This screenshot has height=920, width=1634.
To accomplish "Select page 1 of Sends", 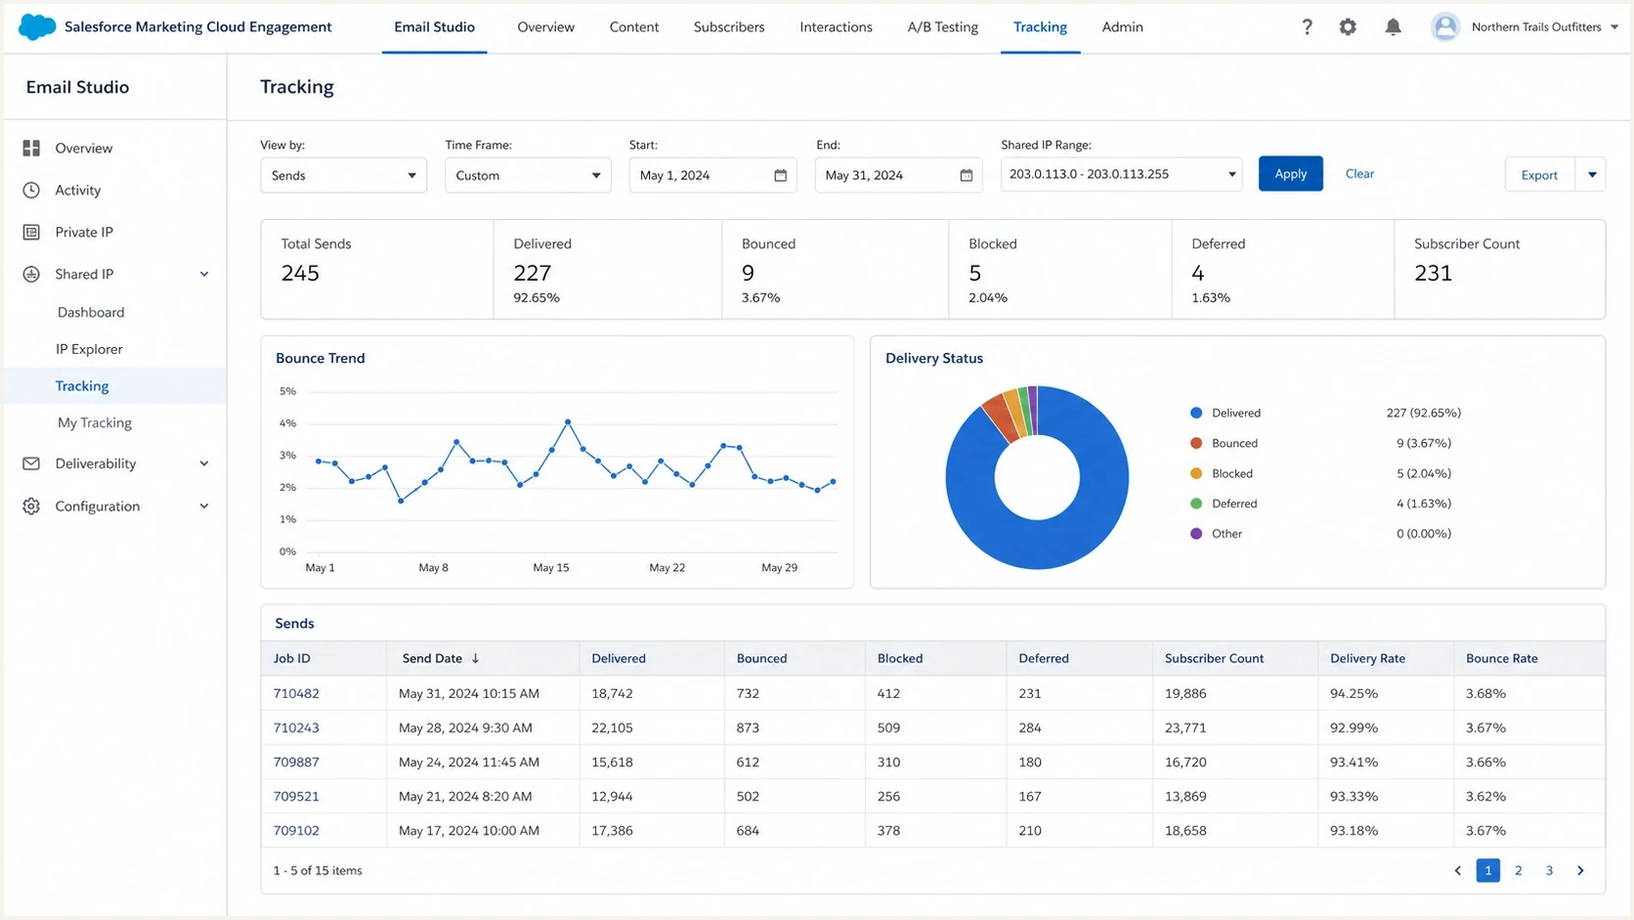I will 1487,870.
